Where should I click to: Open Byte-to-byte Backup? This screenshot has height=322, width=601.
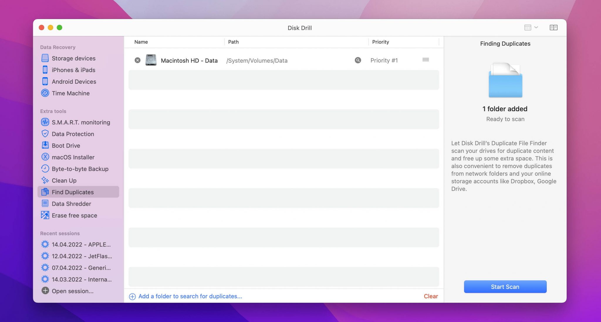(80, 169)
